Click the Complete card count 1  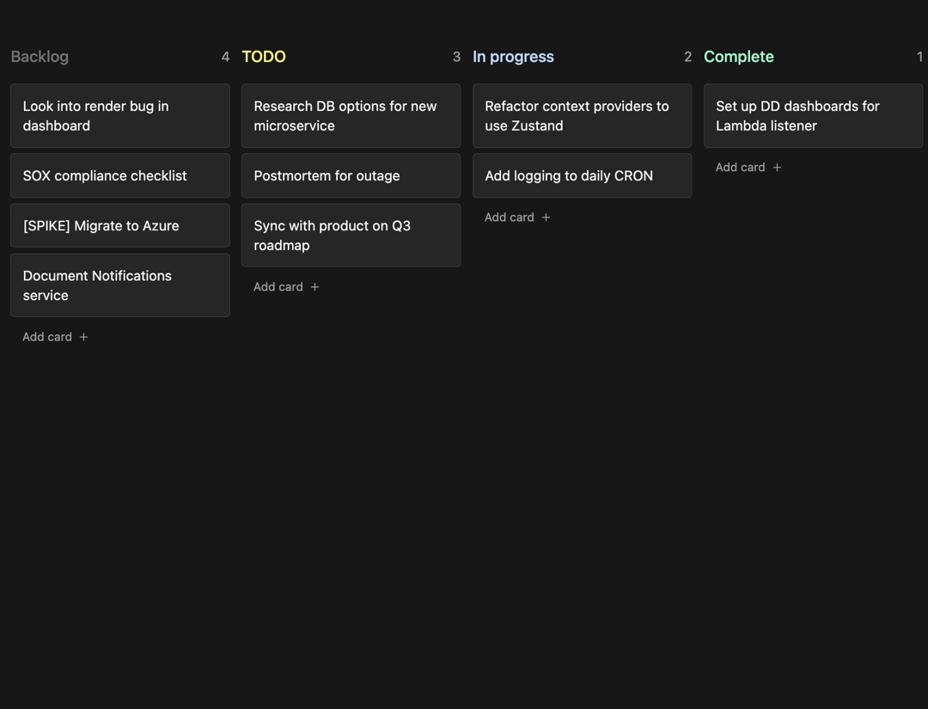919,57
